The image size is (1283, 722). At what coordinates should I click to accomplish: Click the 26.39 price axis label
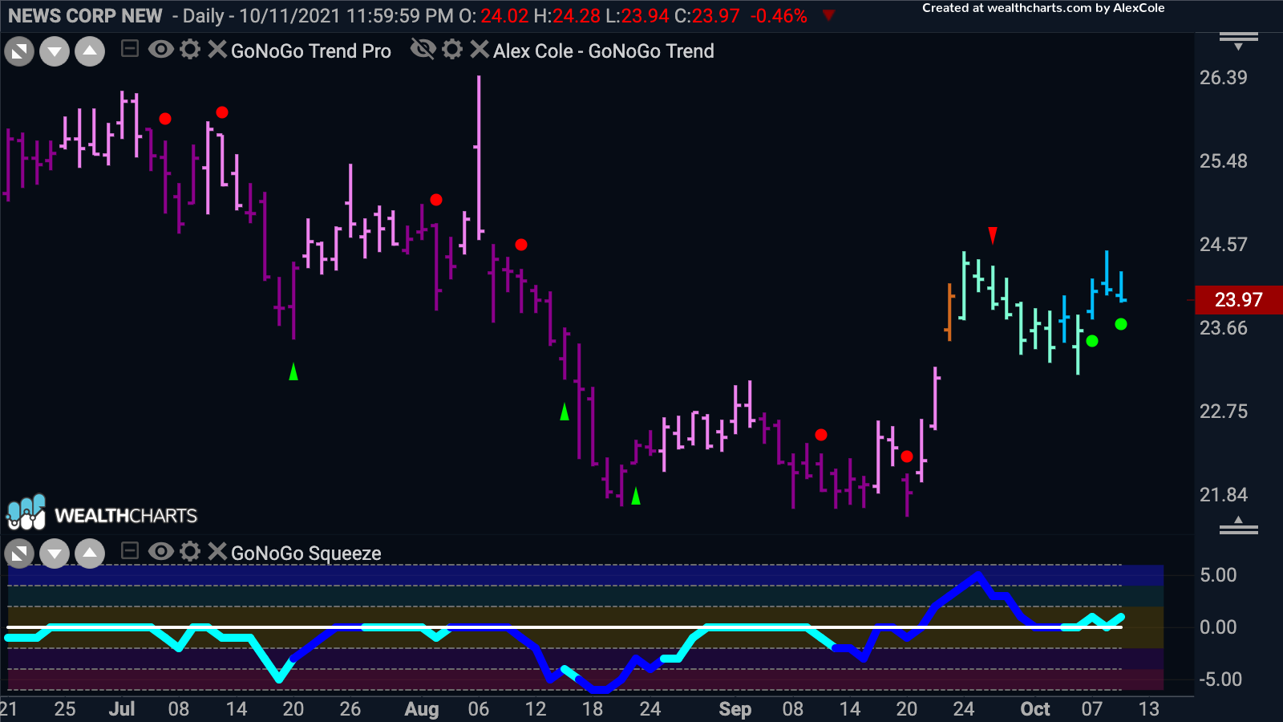(x=1223, y=78)
